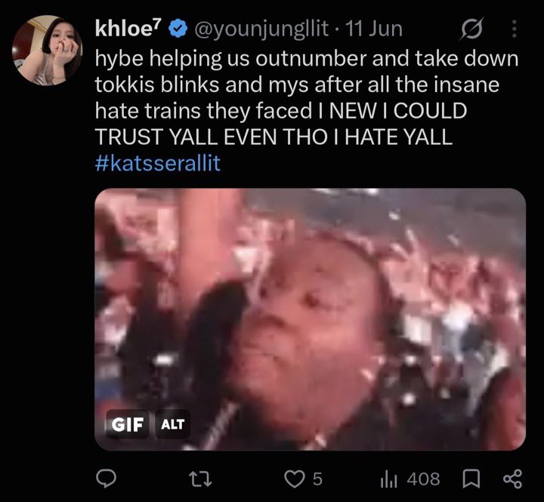Screen dimensions: 544x502
Task: Open the Grok explain icon
Action: 472,29
